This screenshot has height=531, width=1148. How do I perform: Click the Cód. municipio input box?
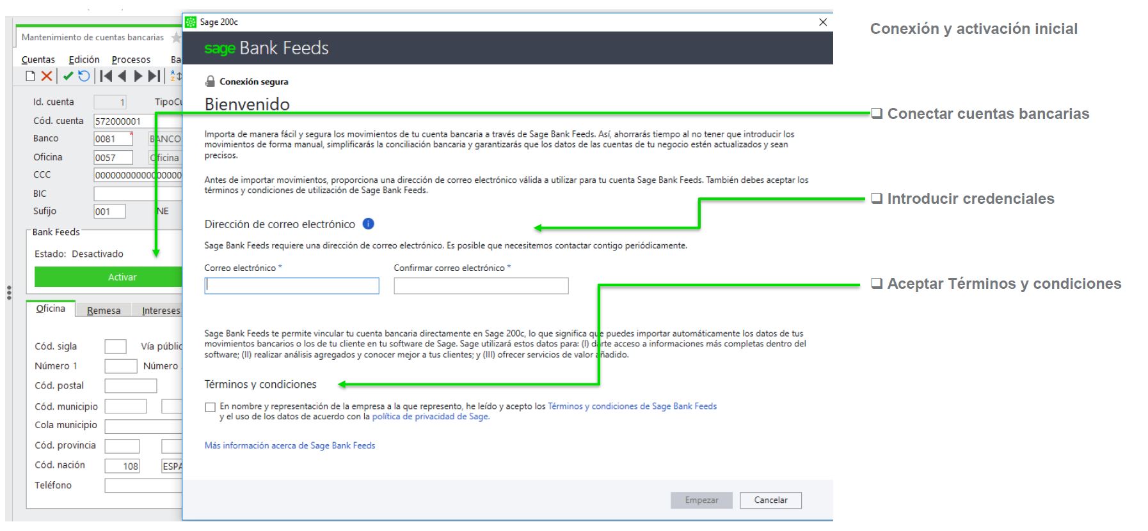pyautogui.click(x=125, y=406)
